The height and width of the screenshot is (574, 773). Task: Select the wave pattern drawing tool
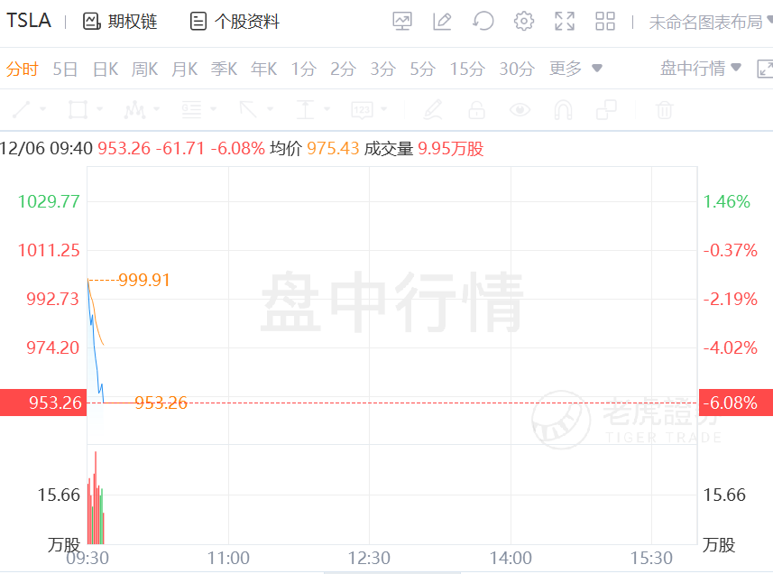pyautogui.click(x=134, y=109)
